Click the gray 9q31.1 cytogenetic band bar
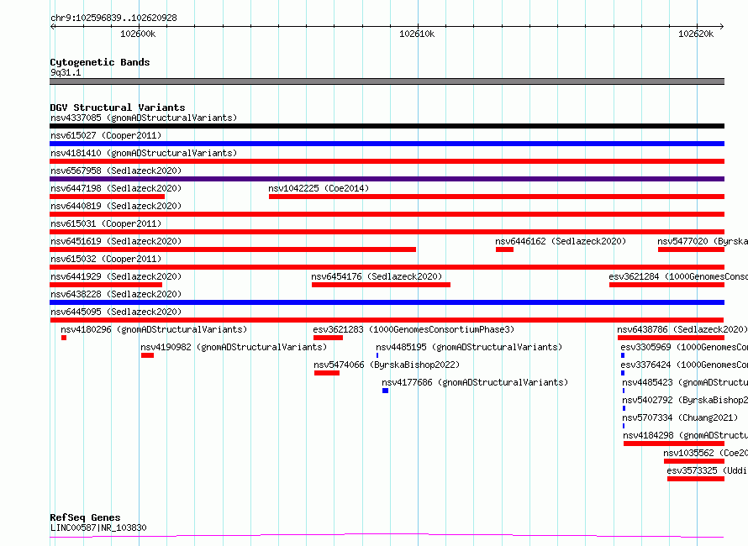The image size is (748, 546). (387, 81)
